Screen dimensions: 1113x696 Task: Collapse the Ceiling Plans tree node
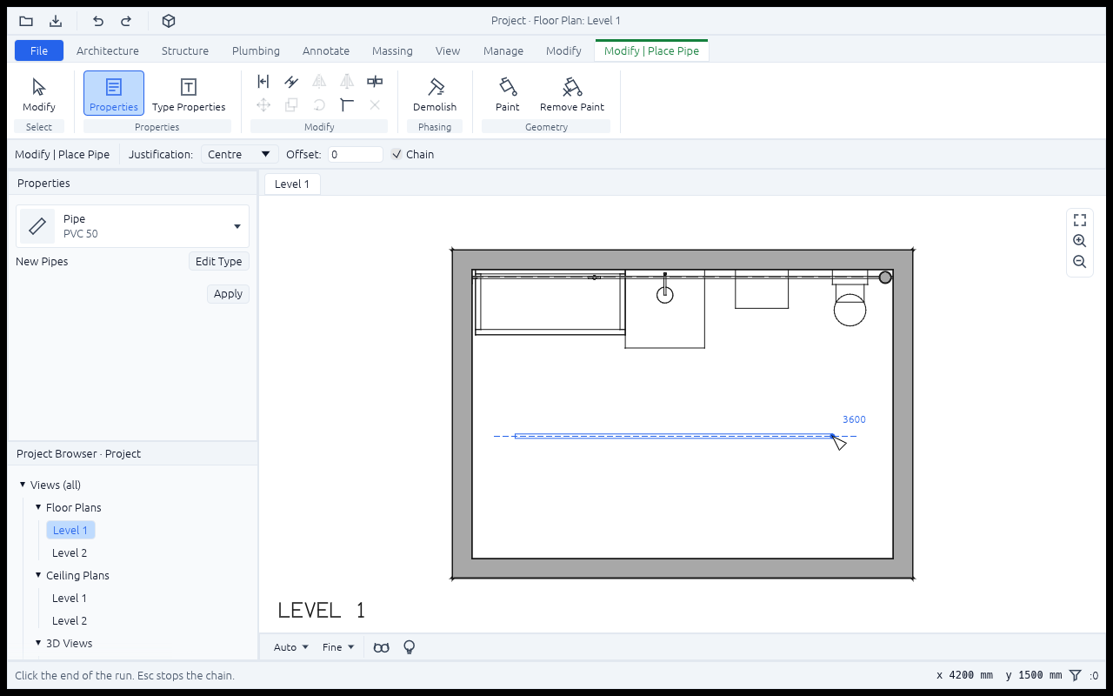click(x=38, y=575)
